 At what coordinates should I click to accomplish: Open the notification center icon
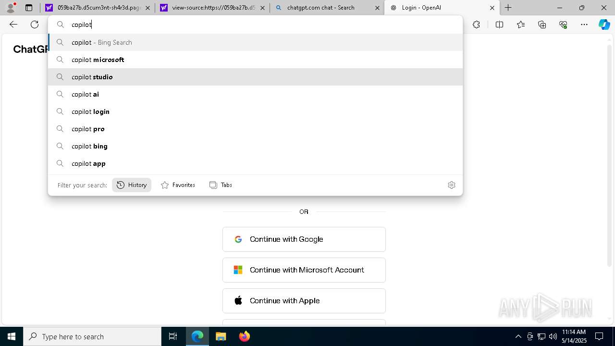coord(599,336)
